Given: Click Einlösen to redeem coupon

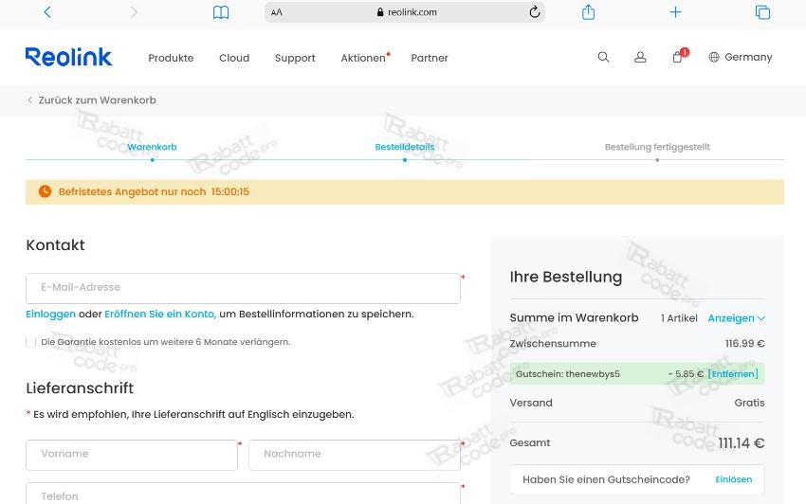Looking at the screenshot, I should coord(734,479).
